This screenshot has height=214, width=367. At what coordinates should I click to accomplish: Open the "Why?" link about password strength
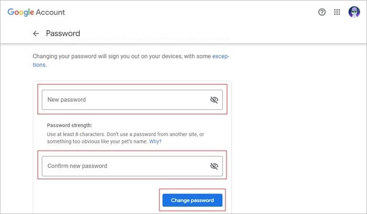pyautogui.click(x=155, y=142)
